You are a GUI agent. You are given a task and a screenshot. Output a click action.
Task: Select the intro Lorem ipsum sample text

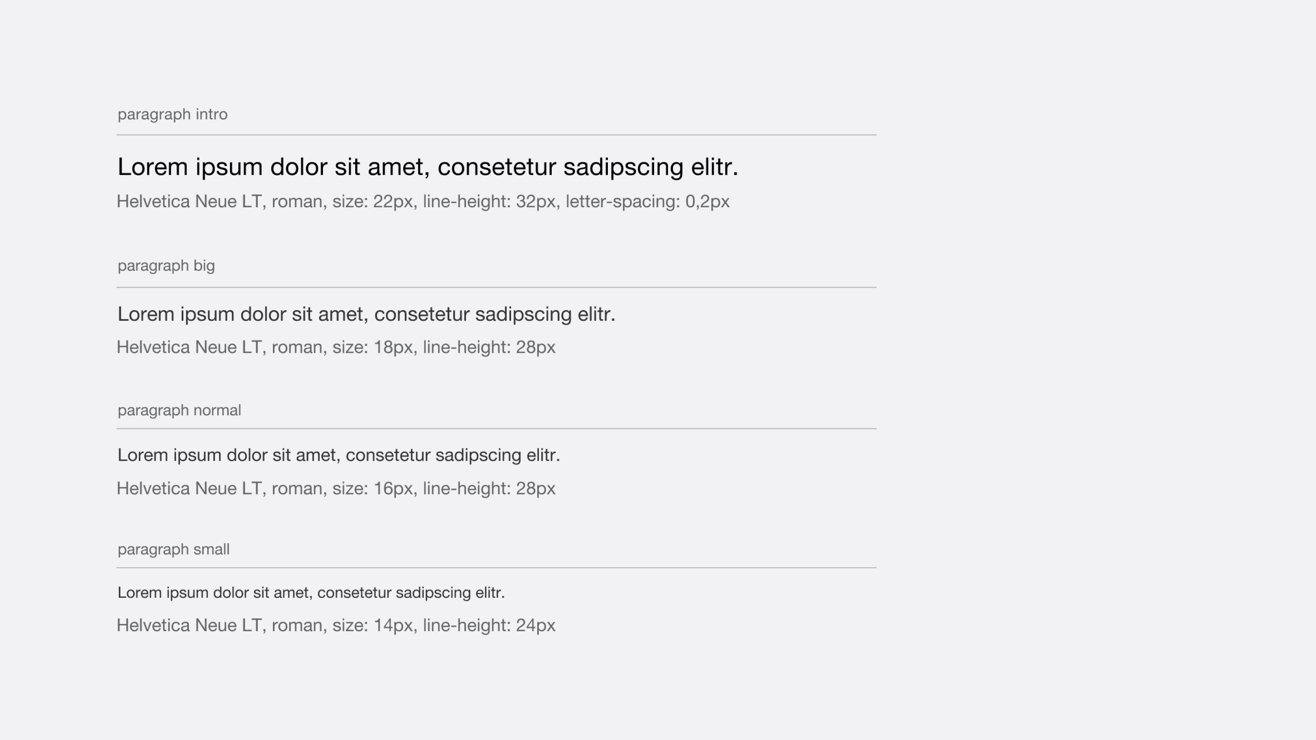428,167
